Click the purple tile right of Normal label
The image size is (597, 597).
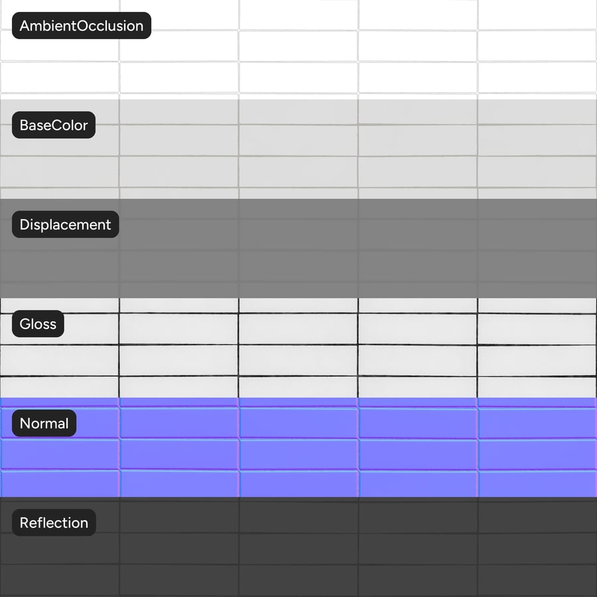(x=179, y=423)
